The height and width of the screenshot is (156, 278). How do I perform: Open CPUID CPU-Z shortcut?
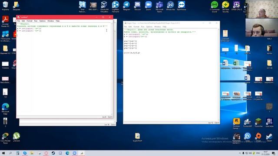(x=236, y=6)
